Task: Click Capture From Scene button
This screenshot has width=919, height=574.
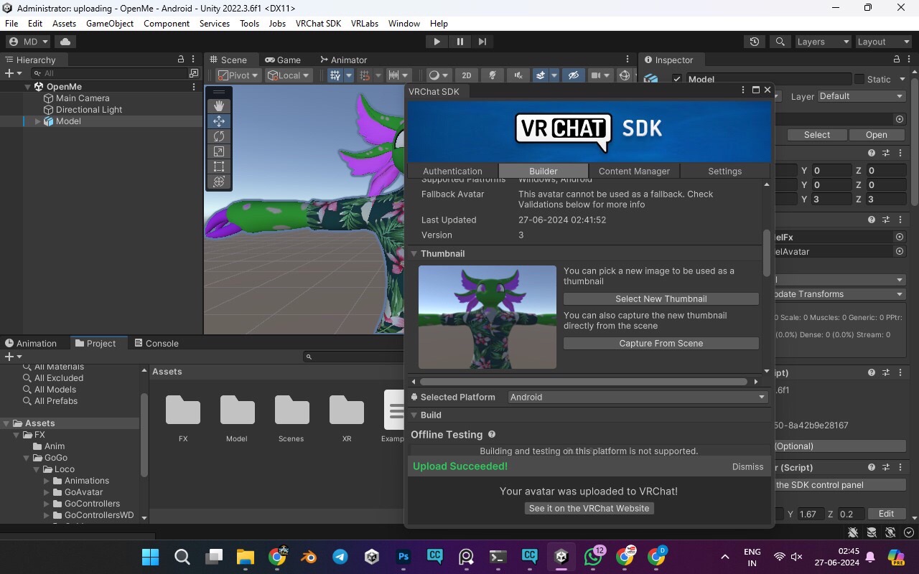Action: [x=661, y=343]
